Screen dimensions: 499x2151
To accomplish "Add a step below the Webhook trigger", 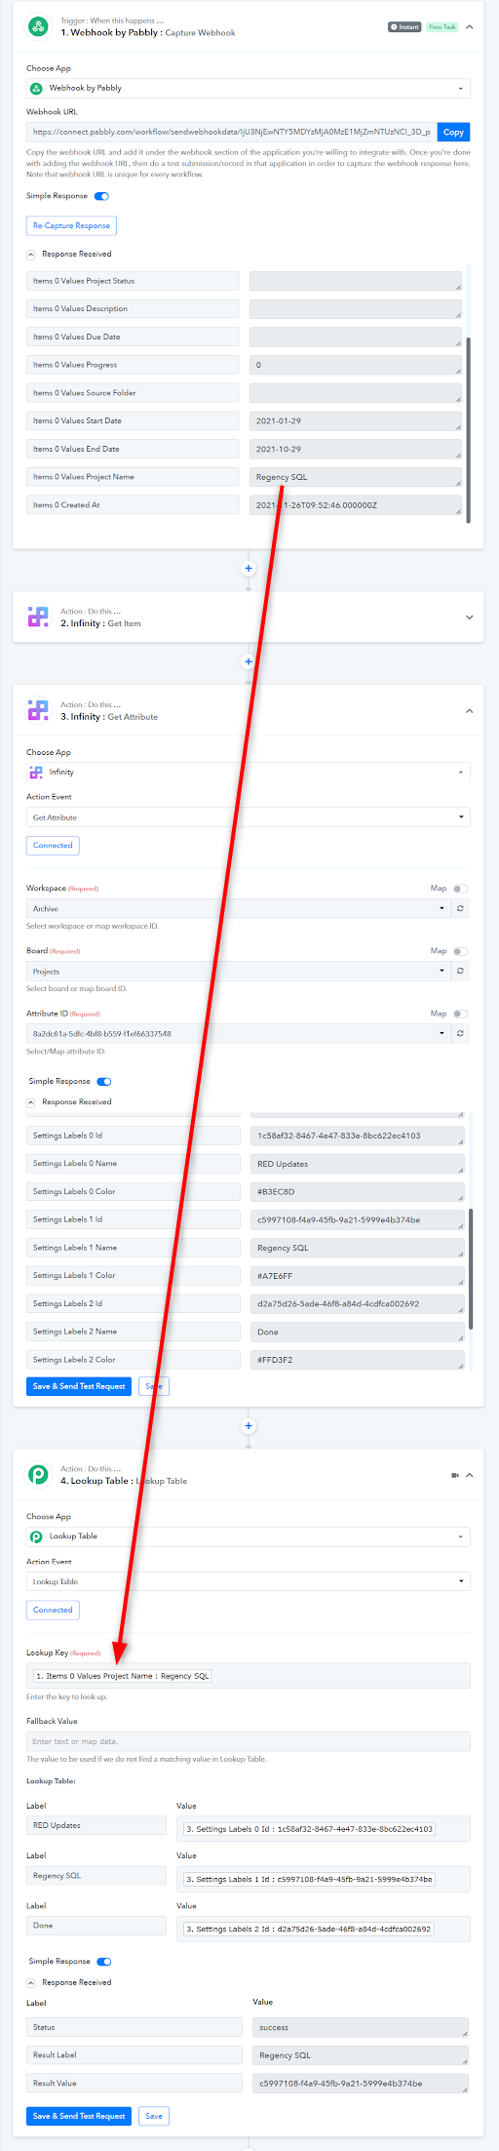I will point(249,568).
